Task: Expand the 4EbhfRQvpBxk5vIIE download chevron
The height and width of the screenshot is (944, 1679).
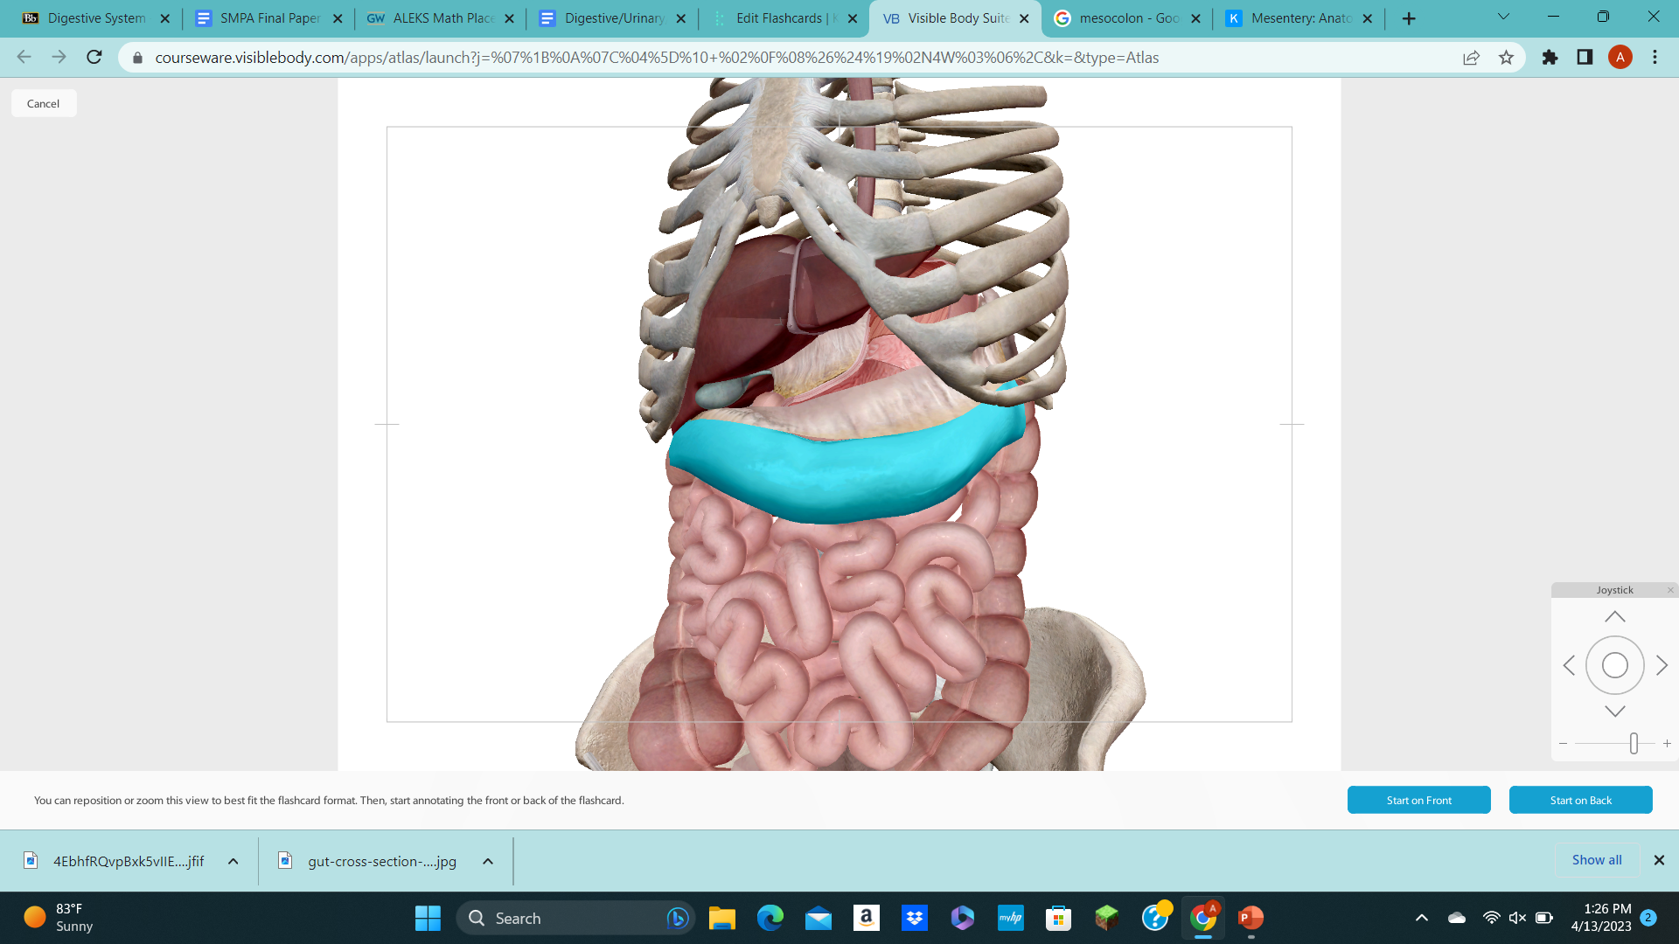Action: (232, 861)
